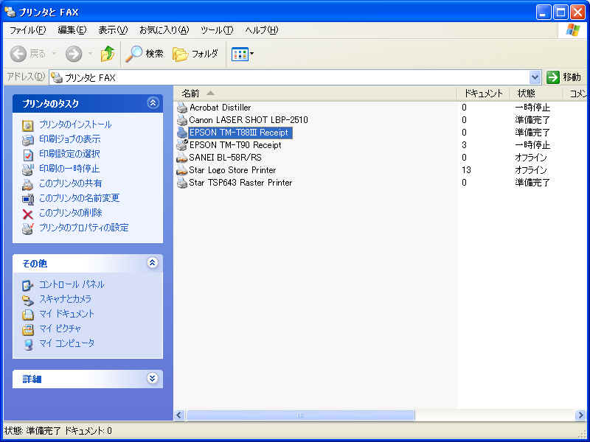Select Canon LASER SHOT LBP-2510 printer icon
This screenshot has height=442, width=590.
(x=182, y=120)
